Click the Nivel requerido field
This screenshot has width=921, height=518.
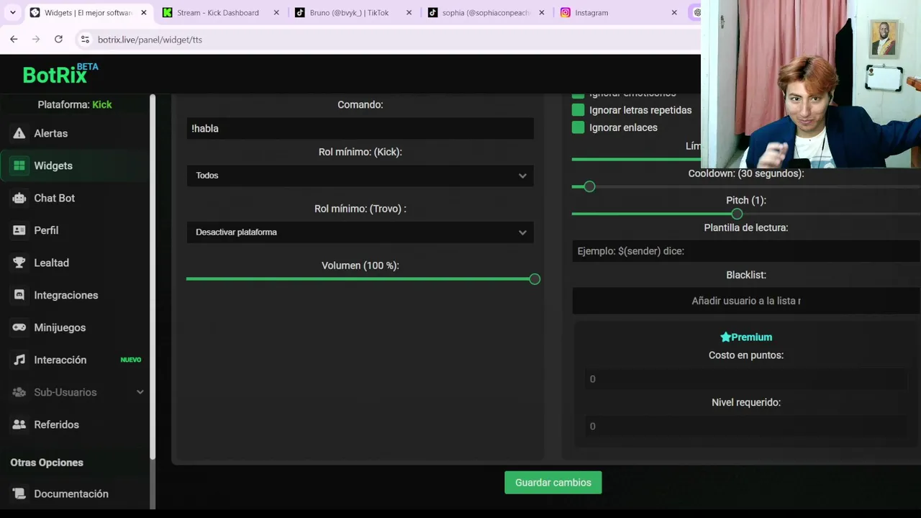coord(745,427)
